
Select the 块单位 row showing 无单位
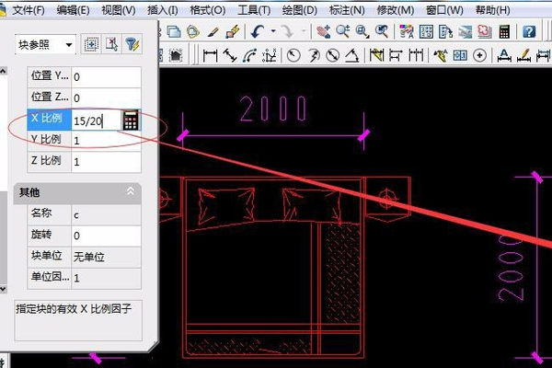point(84,257)
